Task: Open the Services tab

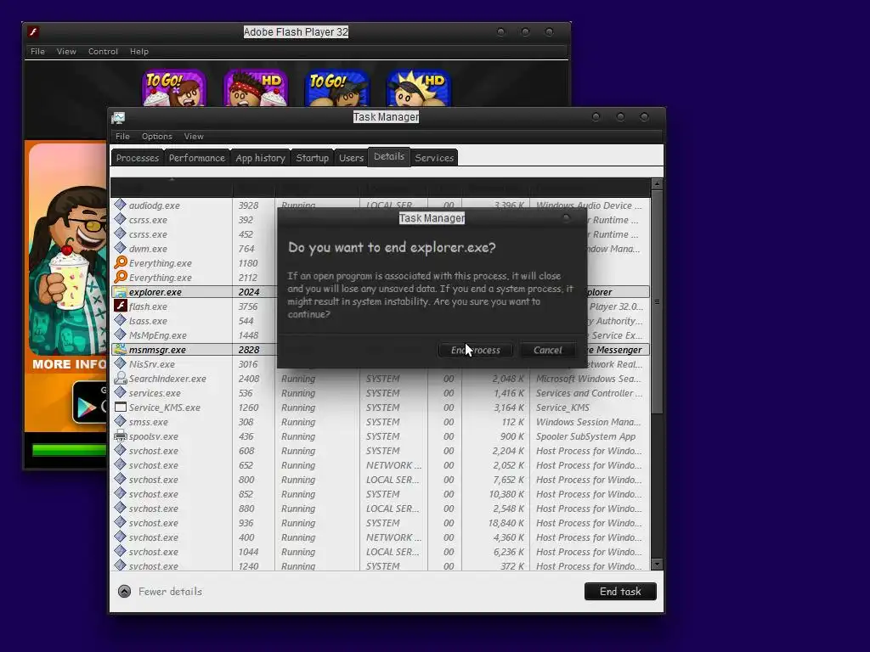Action: pyautogui.click(x=434, y=158)
